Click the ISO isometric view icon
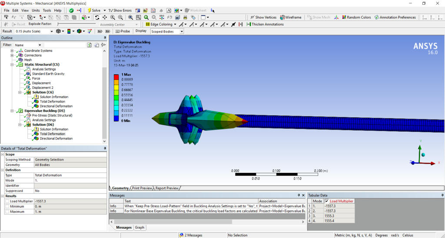The image size is (445, 238). pos(162,17)
